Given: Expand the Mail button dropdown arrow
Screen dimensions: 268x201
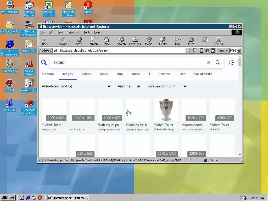Looking at the screenshot, I should (181, 39).
